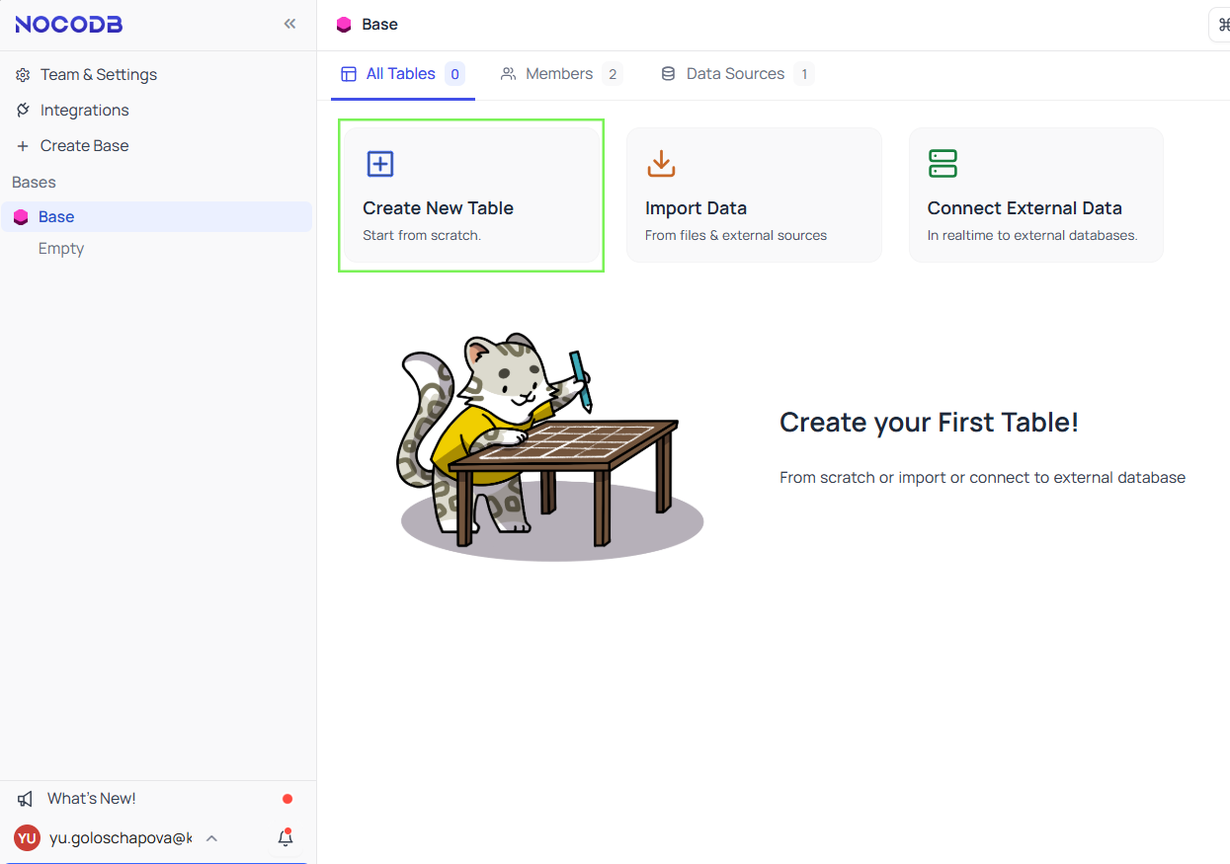The image size is (1230, 864).
Task: Collapse the sidebar with double-chevron icon
Action: click(x=289, y=24)
